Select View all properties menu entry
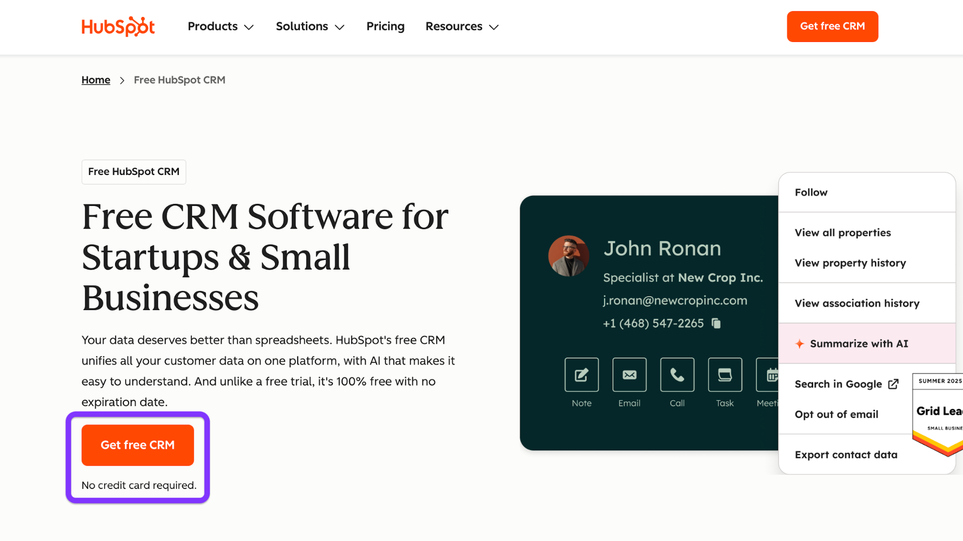 click(x=843, y=233)
